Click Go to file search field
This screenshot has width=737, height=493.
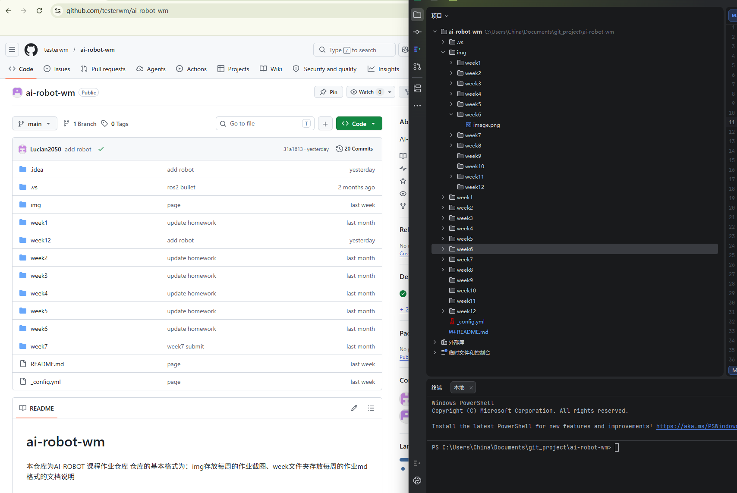point(265,124)
